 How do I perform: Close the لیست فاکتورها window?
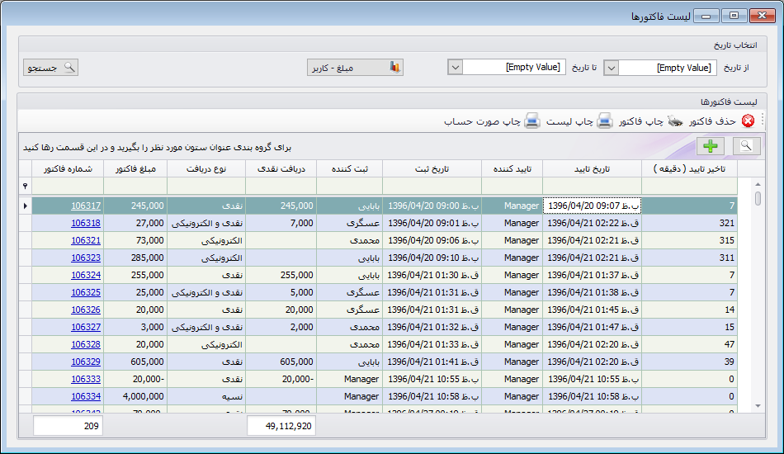click(x=762, y=16)
